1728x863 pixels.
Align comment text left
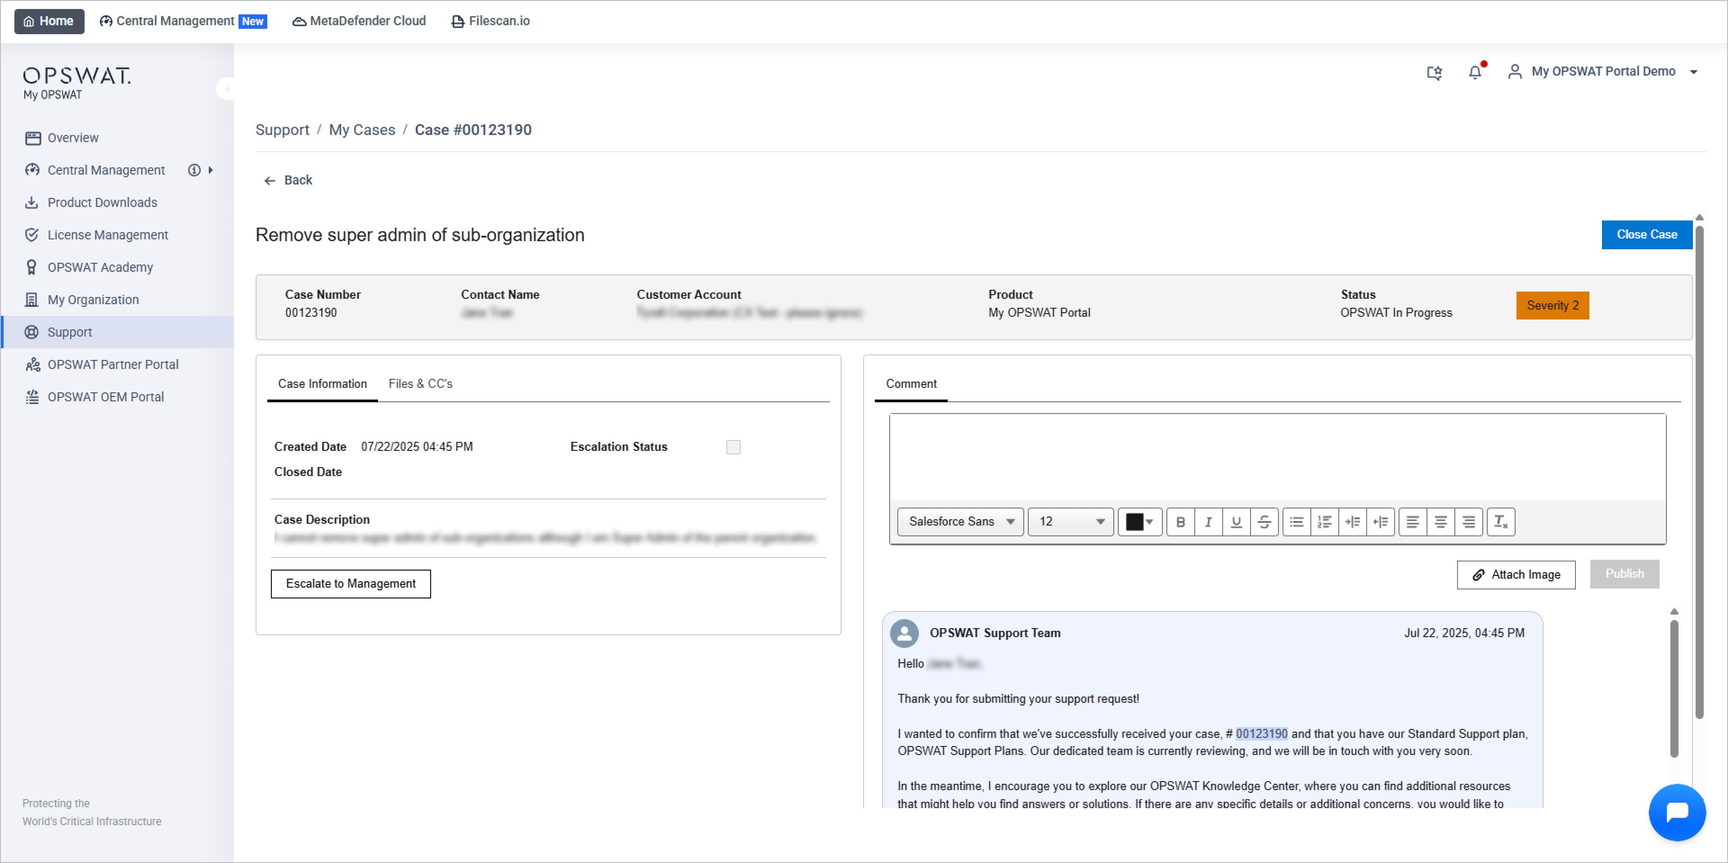point(1413,521)
